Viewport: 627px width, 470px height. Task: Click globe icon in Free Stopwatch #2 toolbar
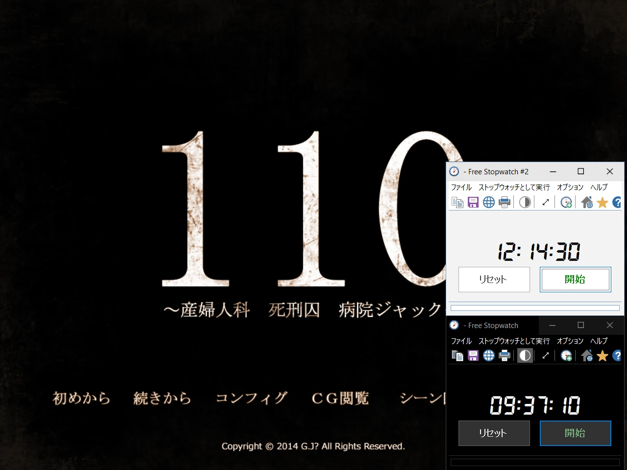pyautogui.click(x=489, y=202)
